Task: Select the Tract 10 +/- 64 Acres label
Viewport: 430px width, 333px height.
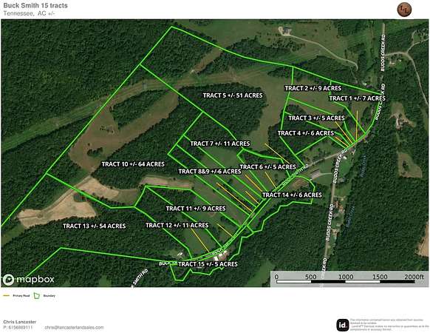Action: pyautogui.click(x=133, y=164)
